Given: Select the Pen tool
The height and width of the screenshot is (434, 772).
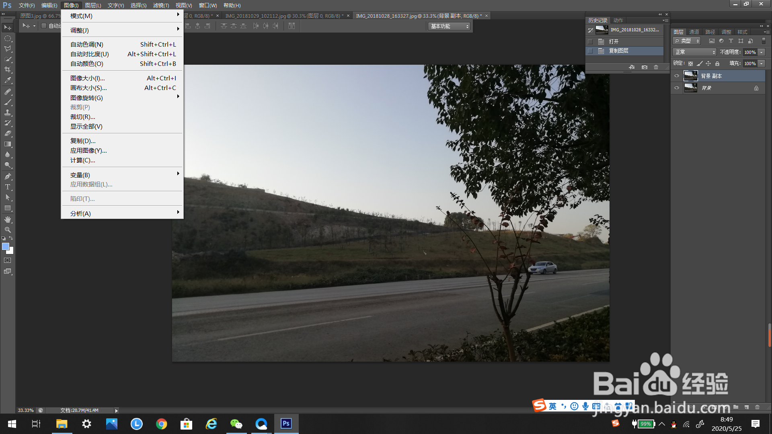Looking at the screenshot, I should pyautogui.click(x=8, y=176).
